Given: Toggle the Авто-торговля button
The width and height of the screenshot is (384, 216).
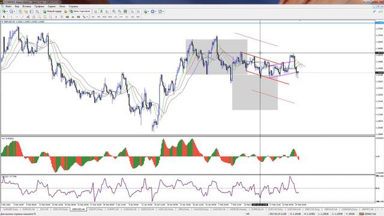Looking at the screenshot, I should click(x=80, y=11).
